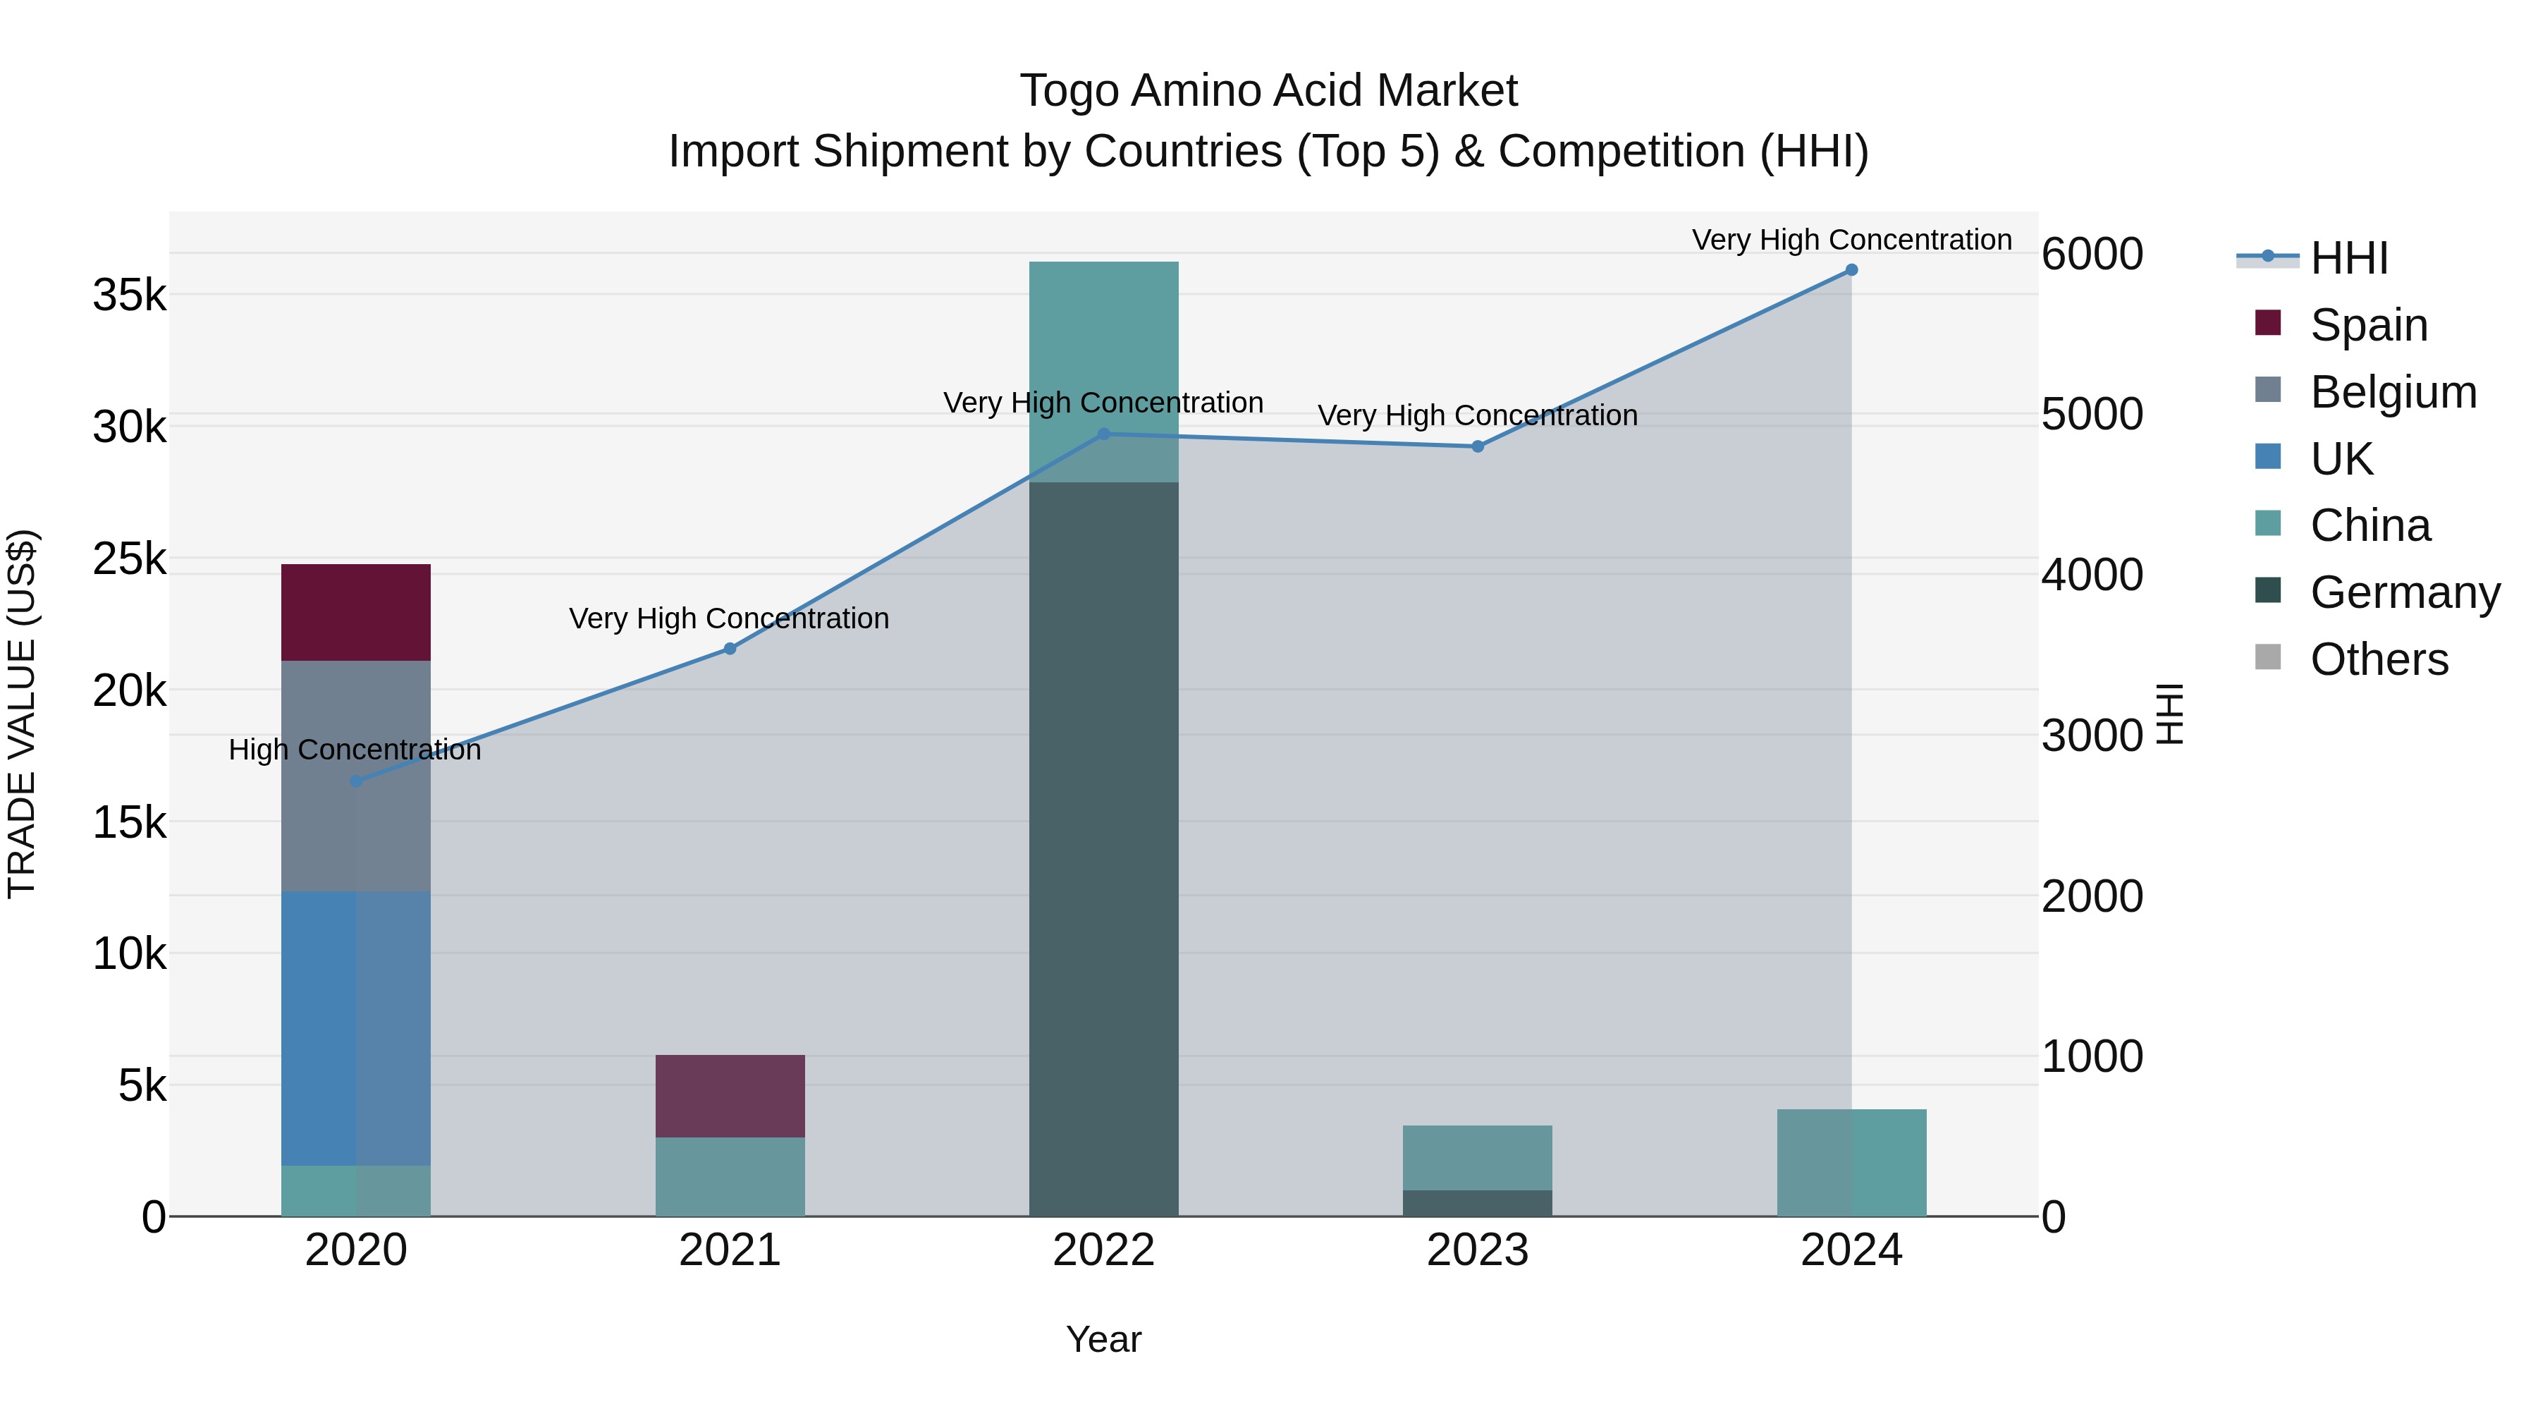Viewport: 2538px width, 1428px height.
Task: Select the China bar for 2024
Action: click(1851, 1163)
